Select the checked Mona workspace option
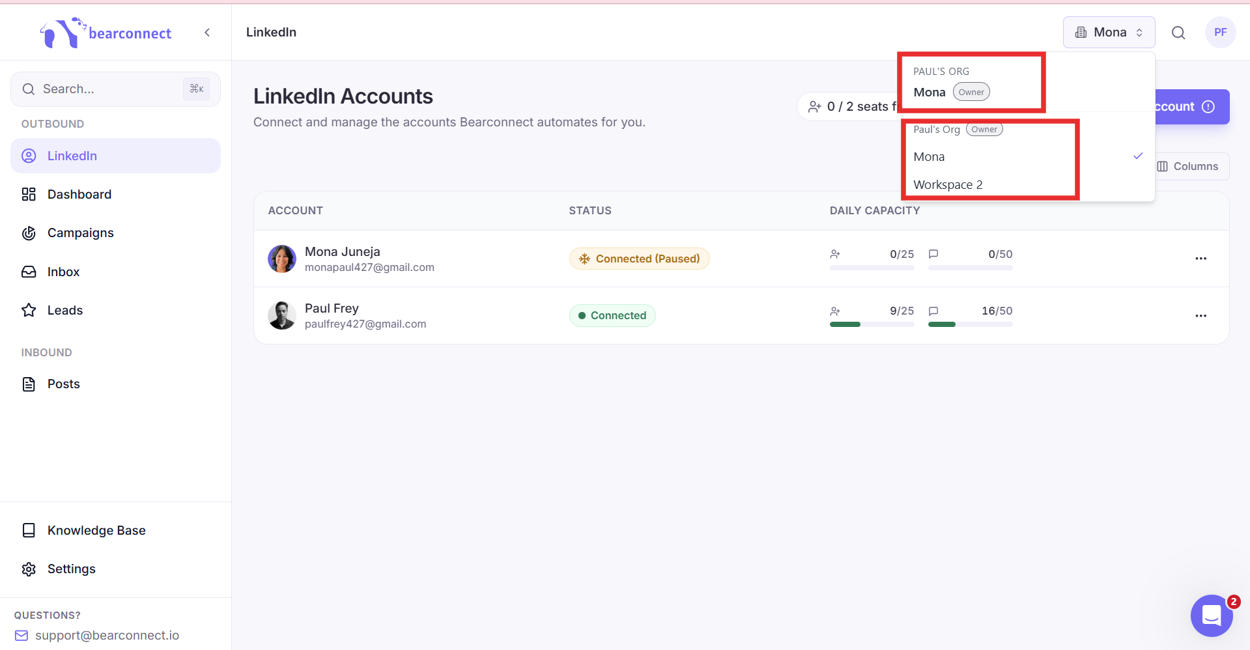 (1028, 157)
